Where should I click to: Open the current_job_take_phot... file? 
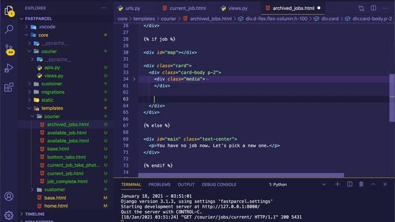click(x=73, y=165)
